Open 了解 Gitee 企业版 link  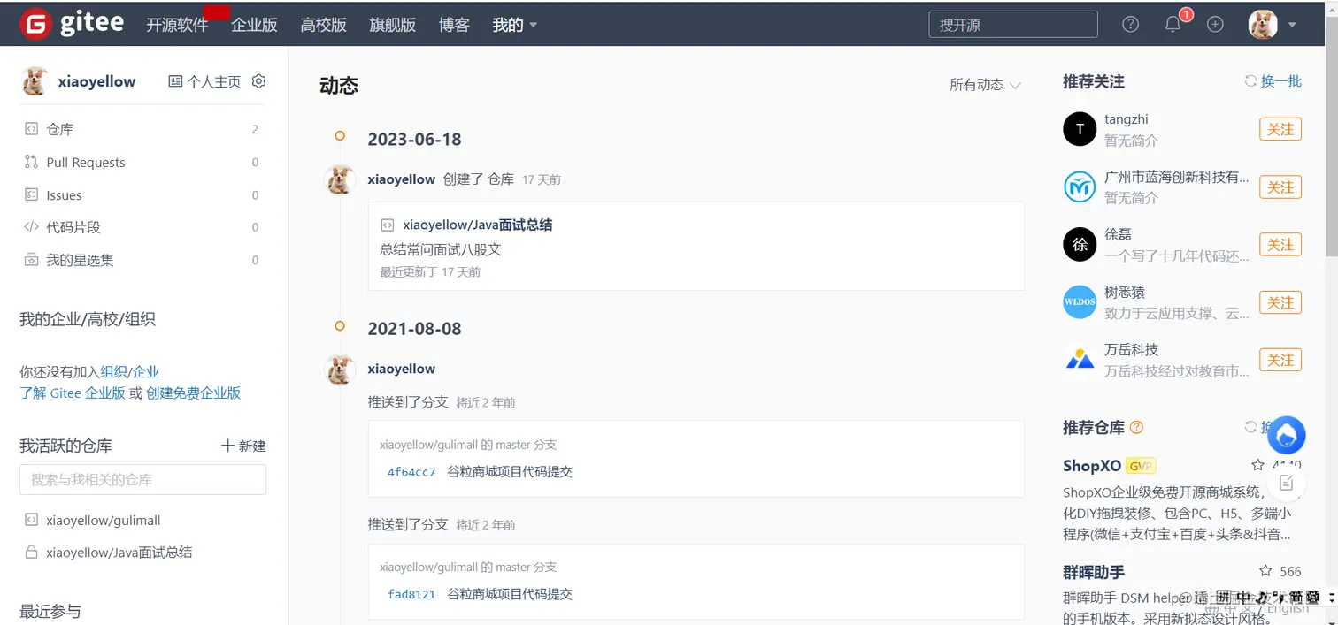73,393
